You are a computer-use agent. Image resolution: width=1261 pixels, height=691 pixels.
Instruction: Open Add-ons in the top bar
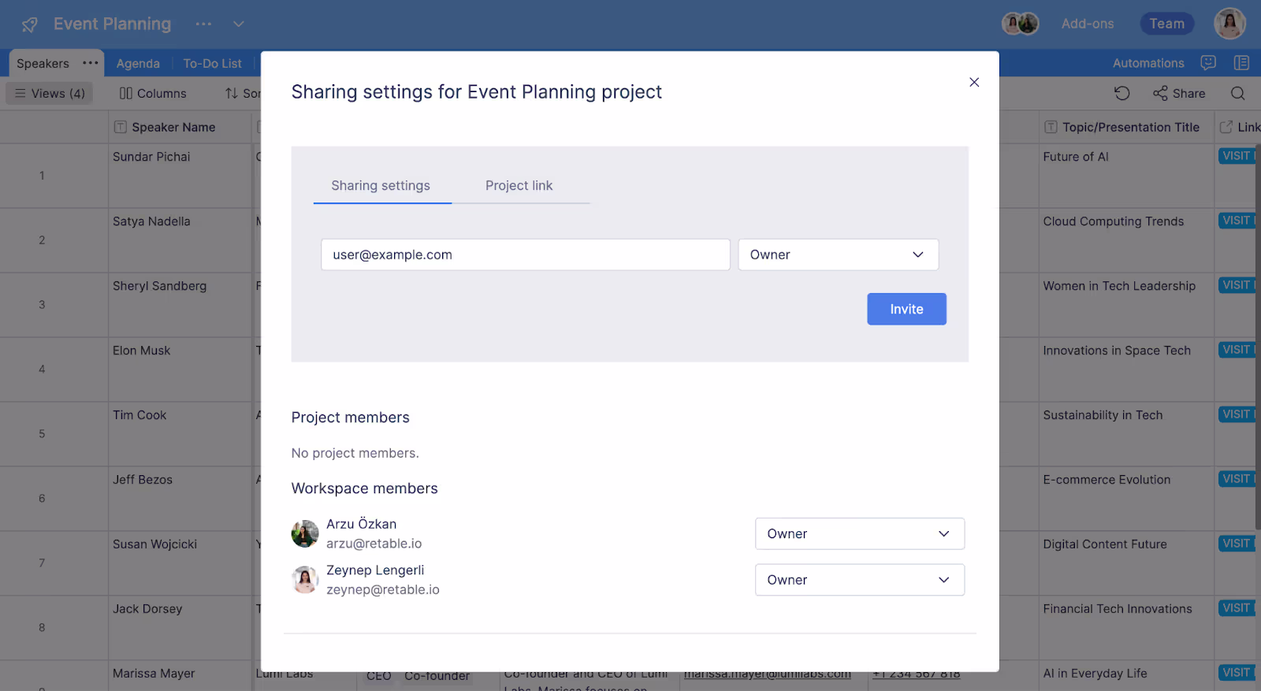(1087, 24)
